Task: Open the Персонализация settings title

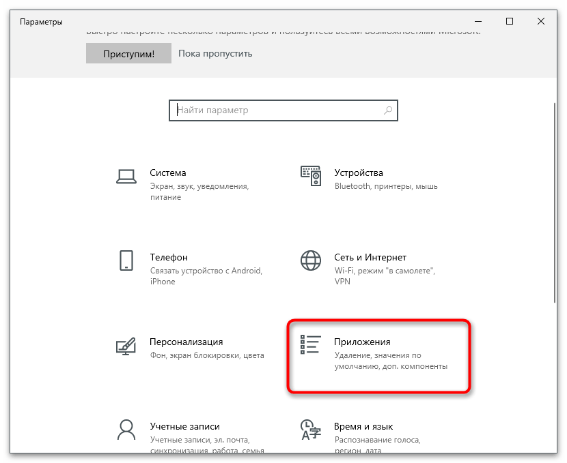Action: (x=186, y=342)
